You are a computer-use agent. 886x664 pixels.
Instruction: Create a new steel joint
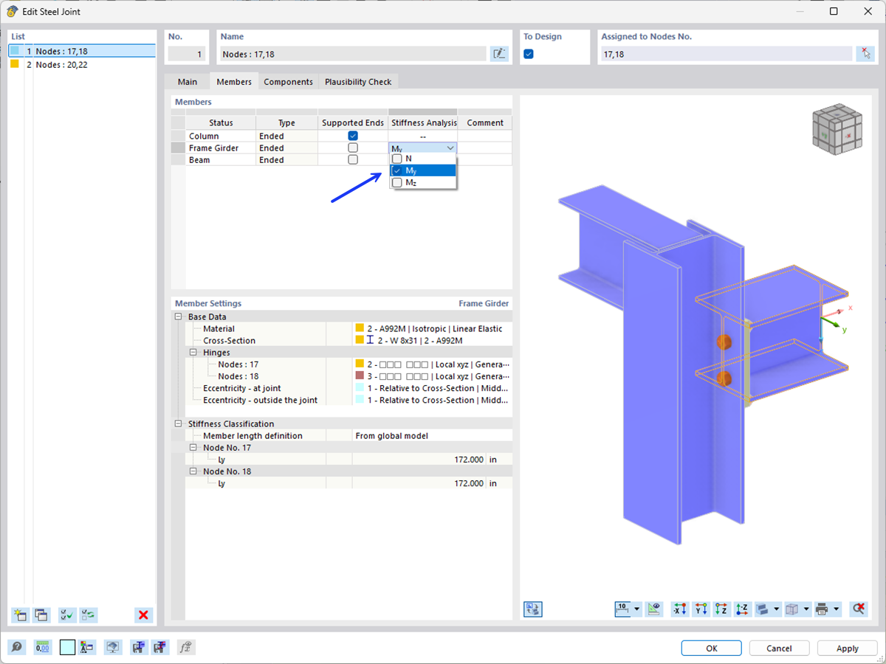20,615
